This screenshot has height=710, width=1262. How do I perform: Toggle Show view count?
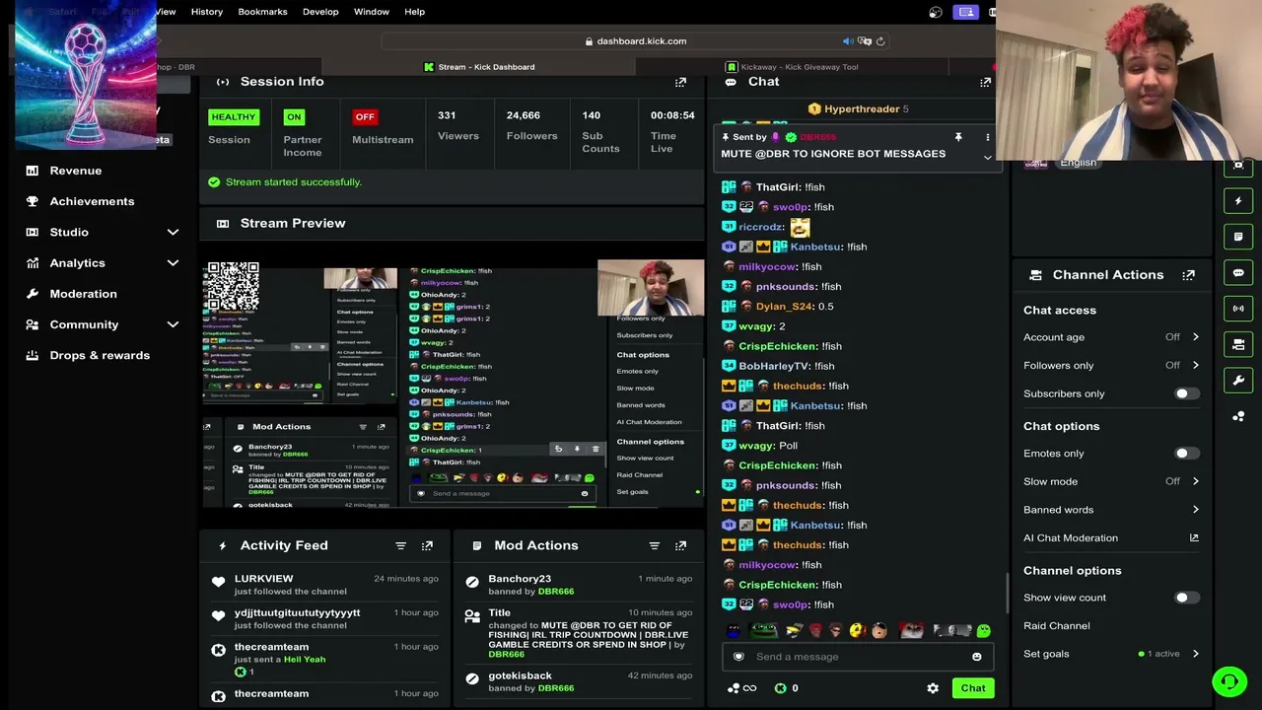1186,598
